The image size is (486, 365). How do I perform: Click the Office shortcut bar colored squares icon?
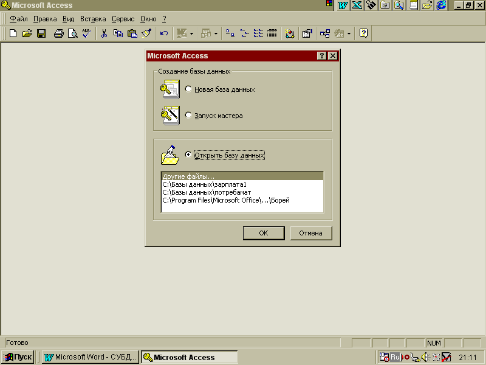(329, 4)
